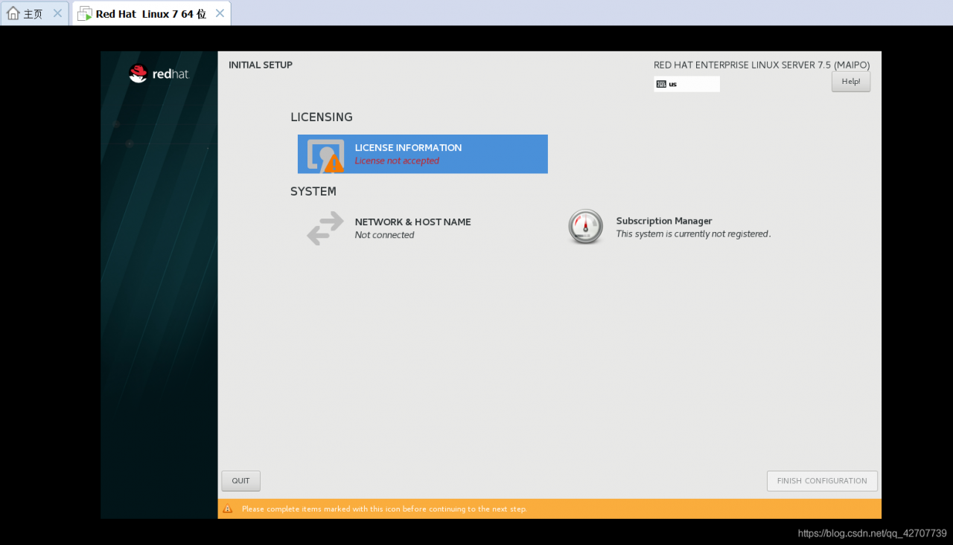Close the Red Hat Linux 7 64 位 tab
The image size is (953, 545).
point(220,13)
